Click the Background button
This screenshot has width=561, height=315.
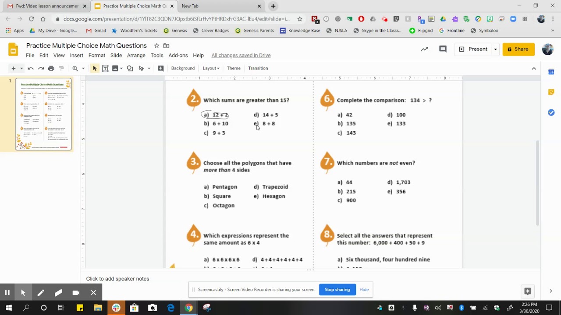[183, 68]
